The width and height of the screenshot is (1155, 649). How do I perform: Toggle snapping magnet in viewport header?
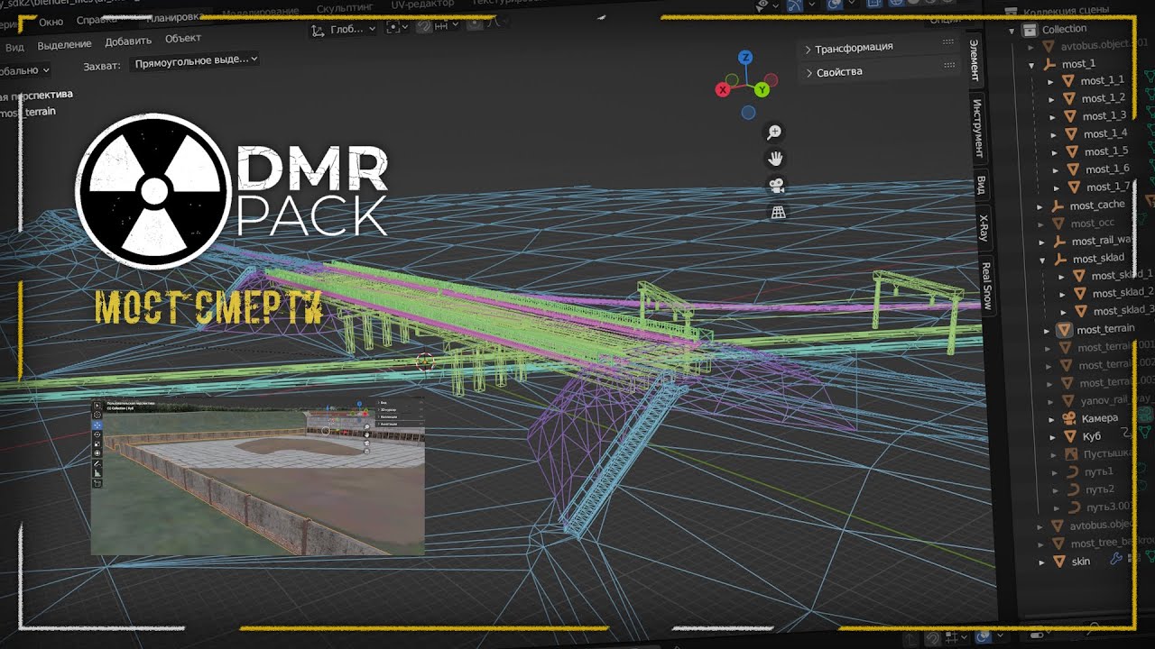tap(424, 26)
